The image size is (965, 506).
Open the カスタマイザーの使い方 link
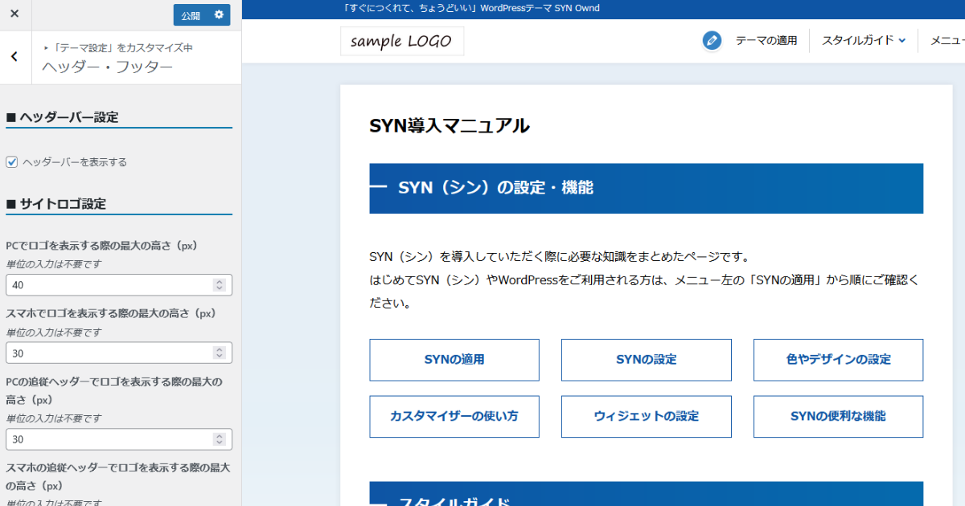[x=454, y=416]
